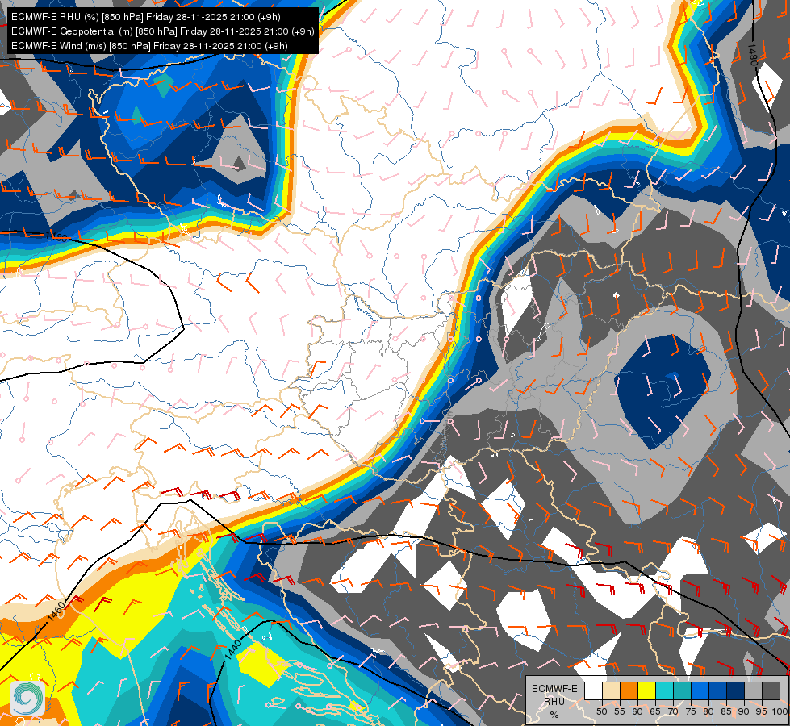Image resolution: width=790 pixels, height=726 pixels.
Task: Click the teal 70-75 legend swatch
Action: (682, 691)
